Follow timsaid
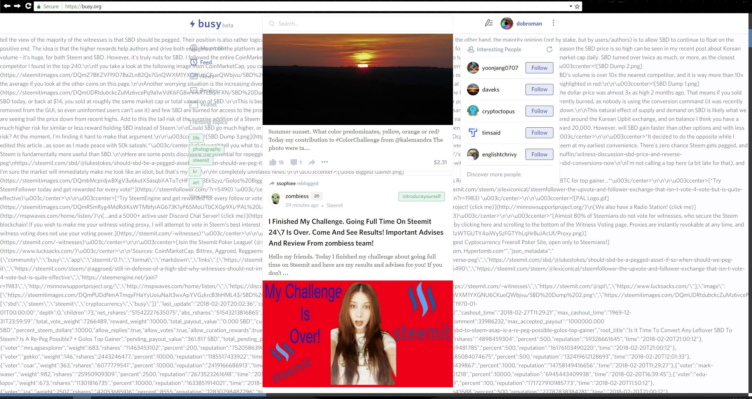This screenshot has width=752, height=399. [x=539, y=133]
